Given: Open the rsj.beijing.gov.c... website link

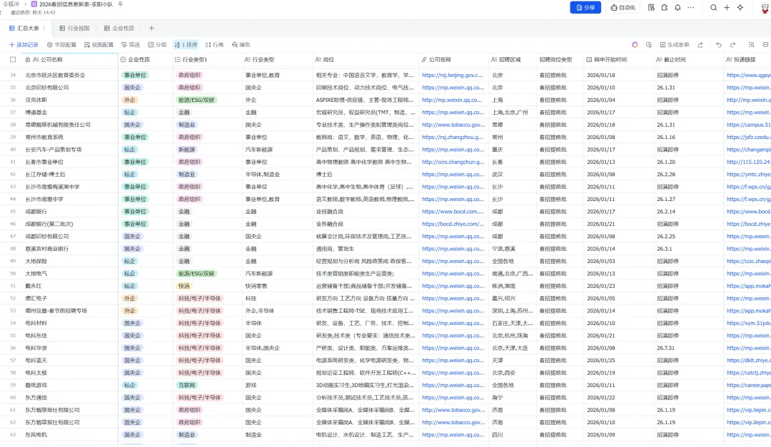Looking at the screenshot, I should click(453, 75).
